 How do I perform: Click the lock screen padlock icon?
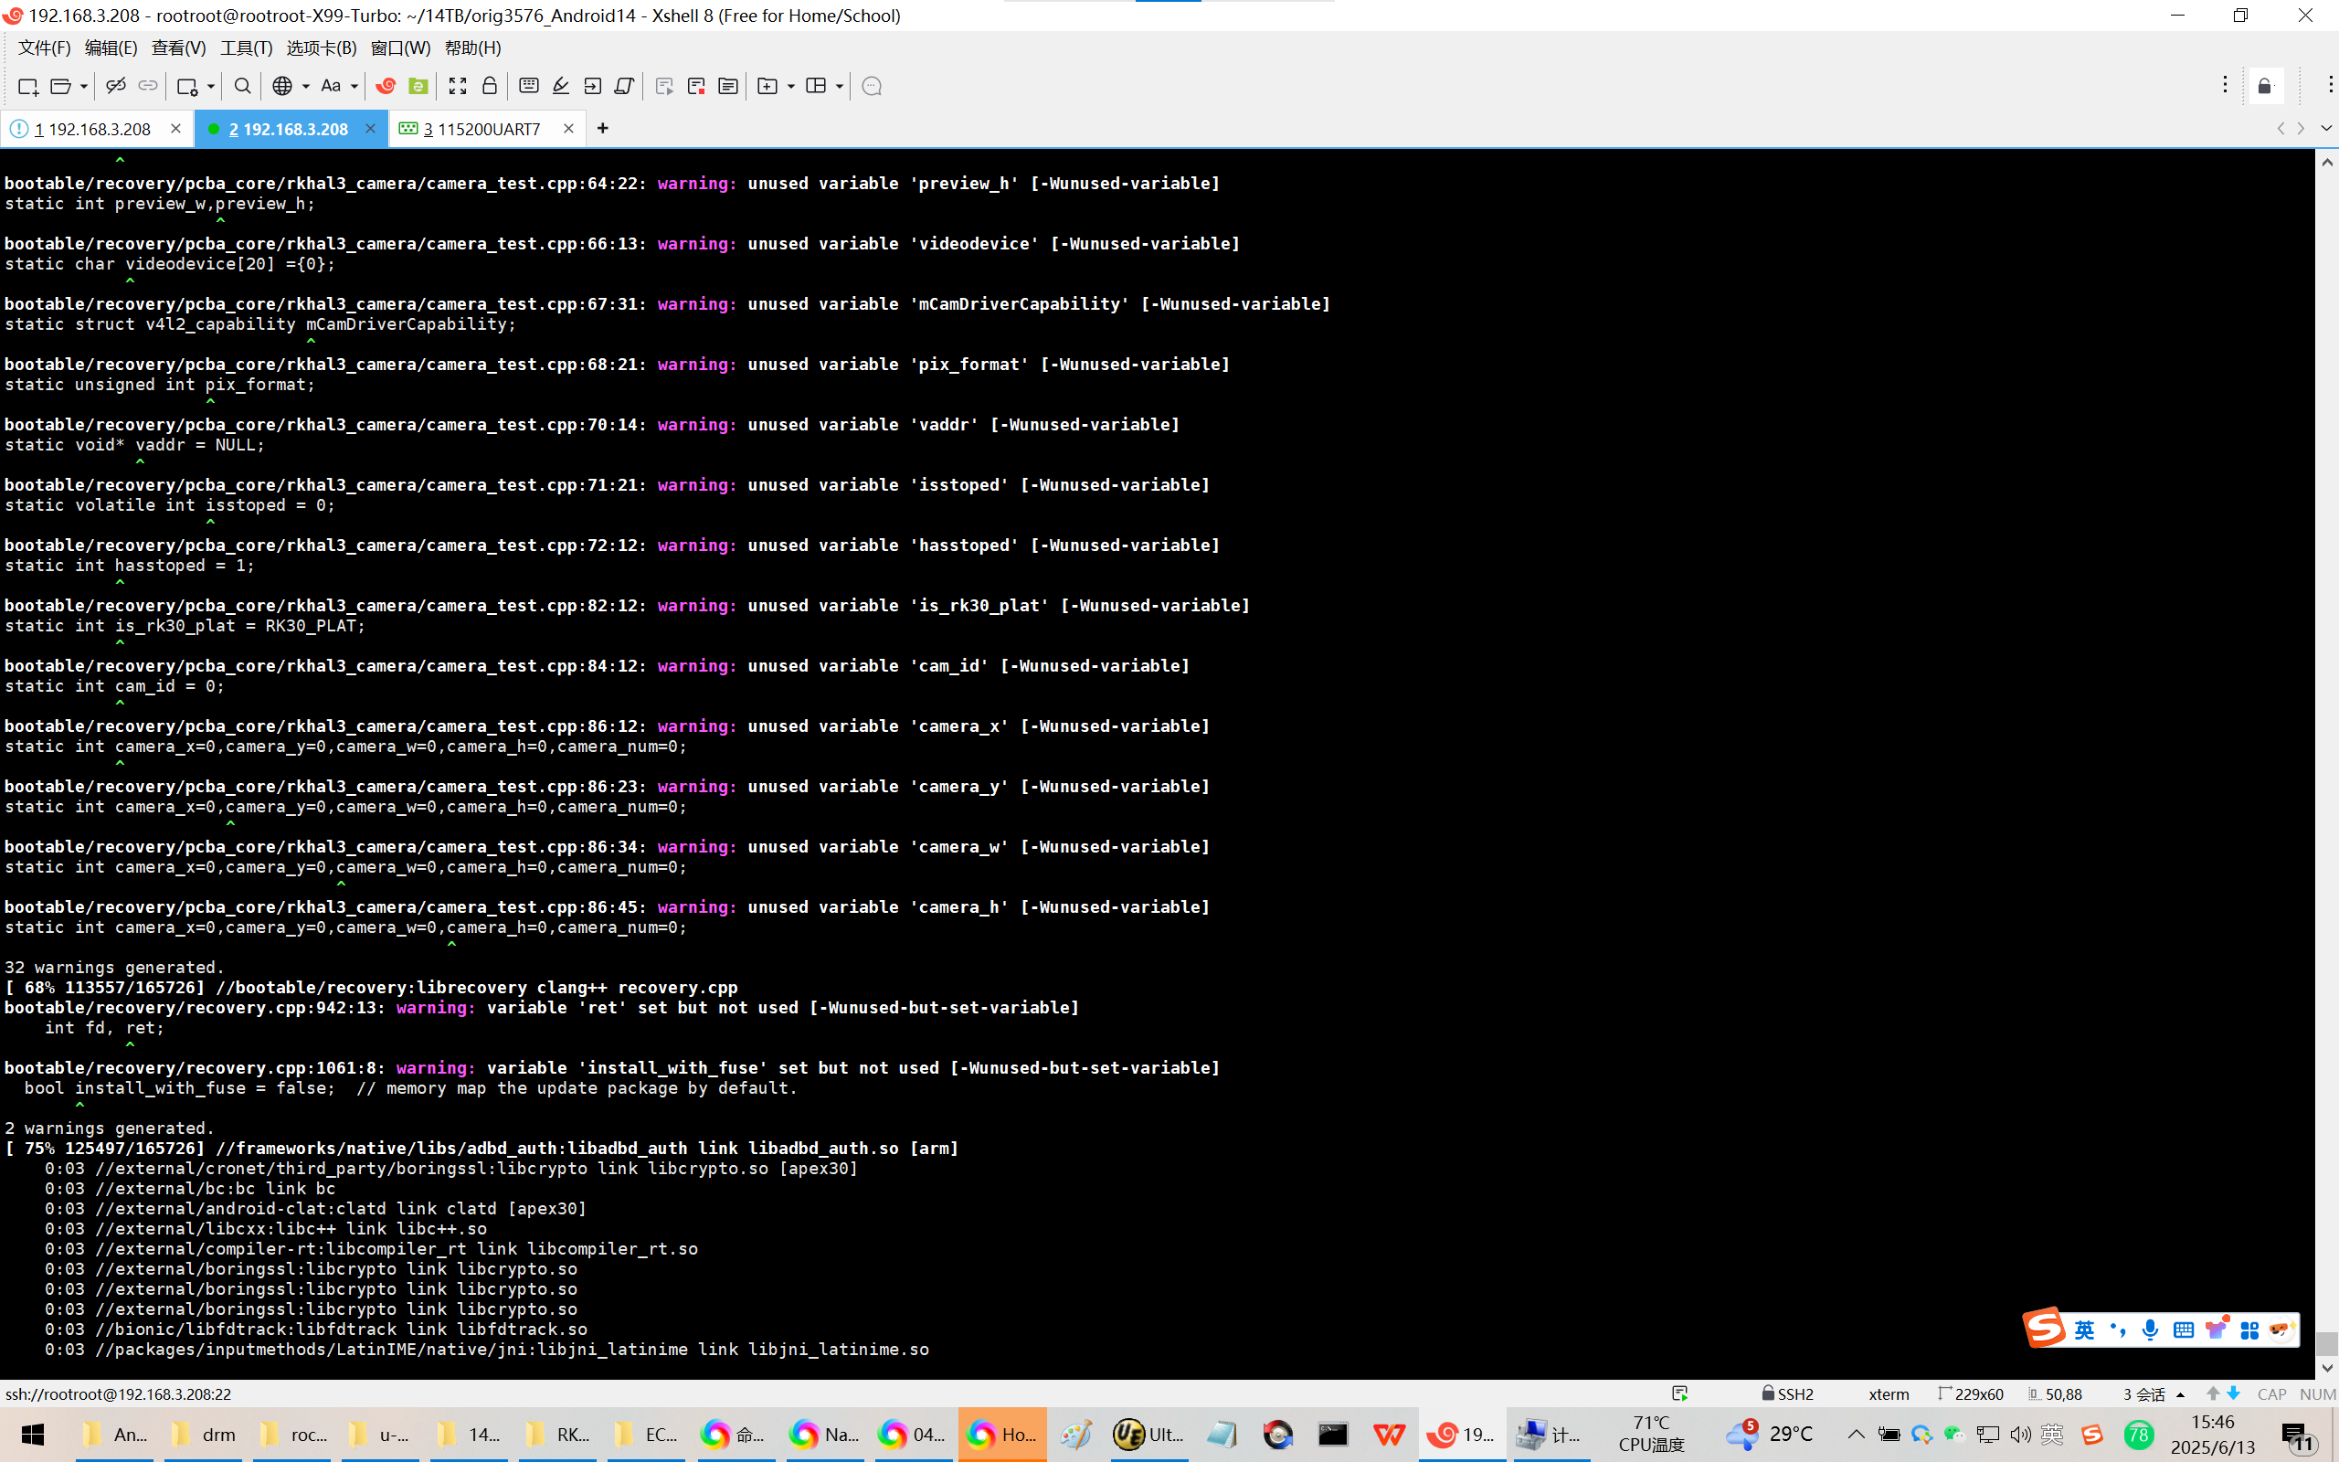(490, 86)
